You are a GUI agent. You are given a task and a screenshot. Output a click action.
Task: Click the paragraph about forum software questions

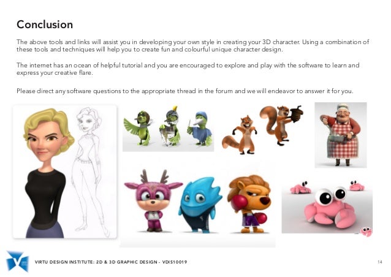[185, 91]
